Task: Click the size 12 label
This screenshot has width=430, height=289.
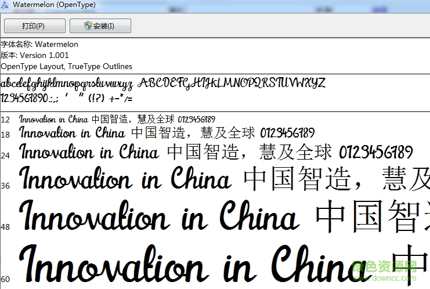Action: point(5,120)
